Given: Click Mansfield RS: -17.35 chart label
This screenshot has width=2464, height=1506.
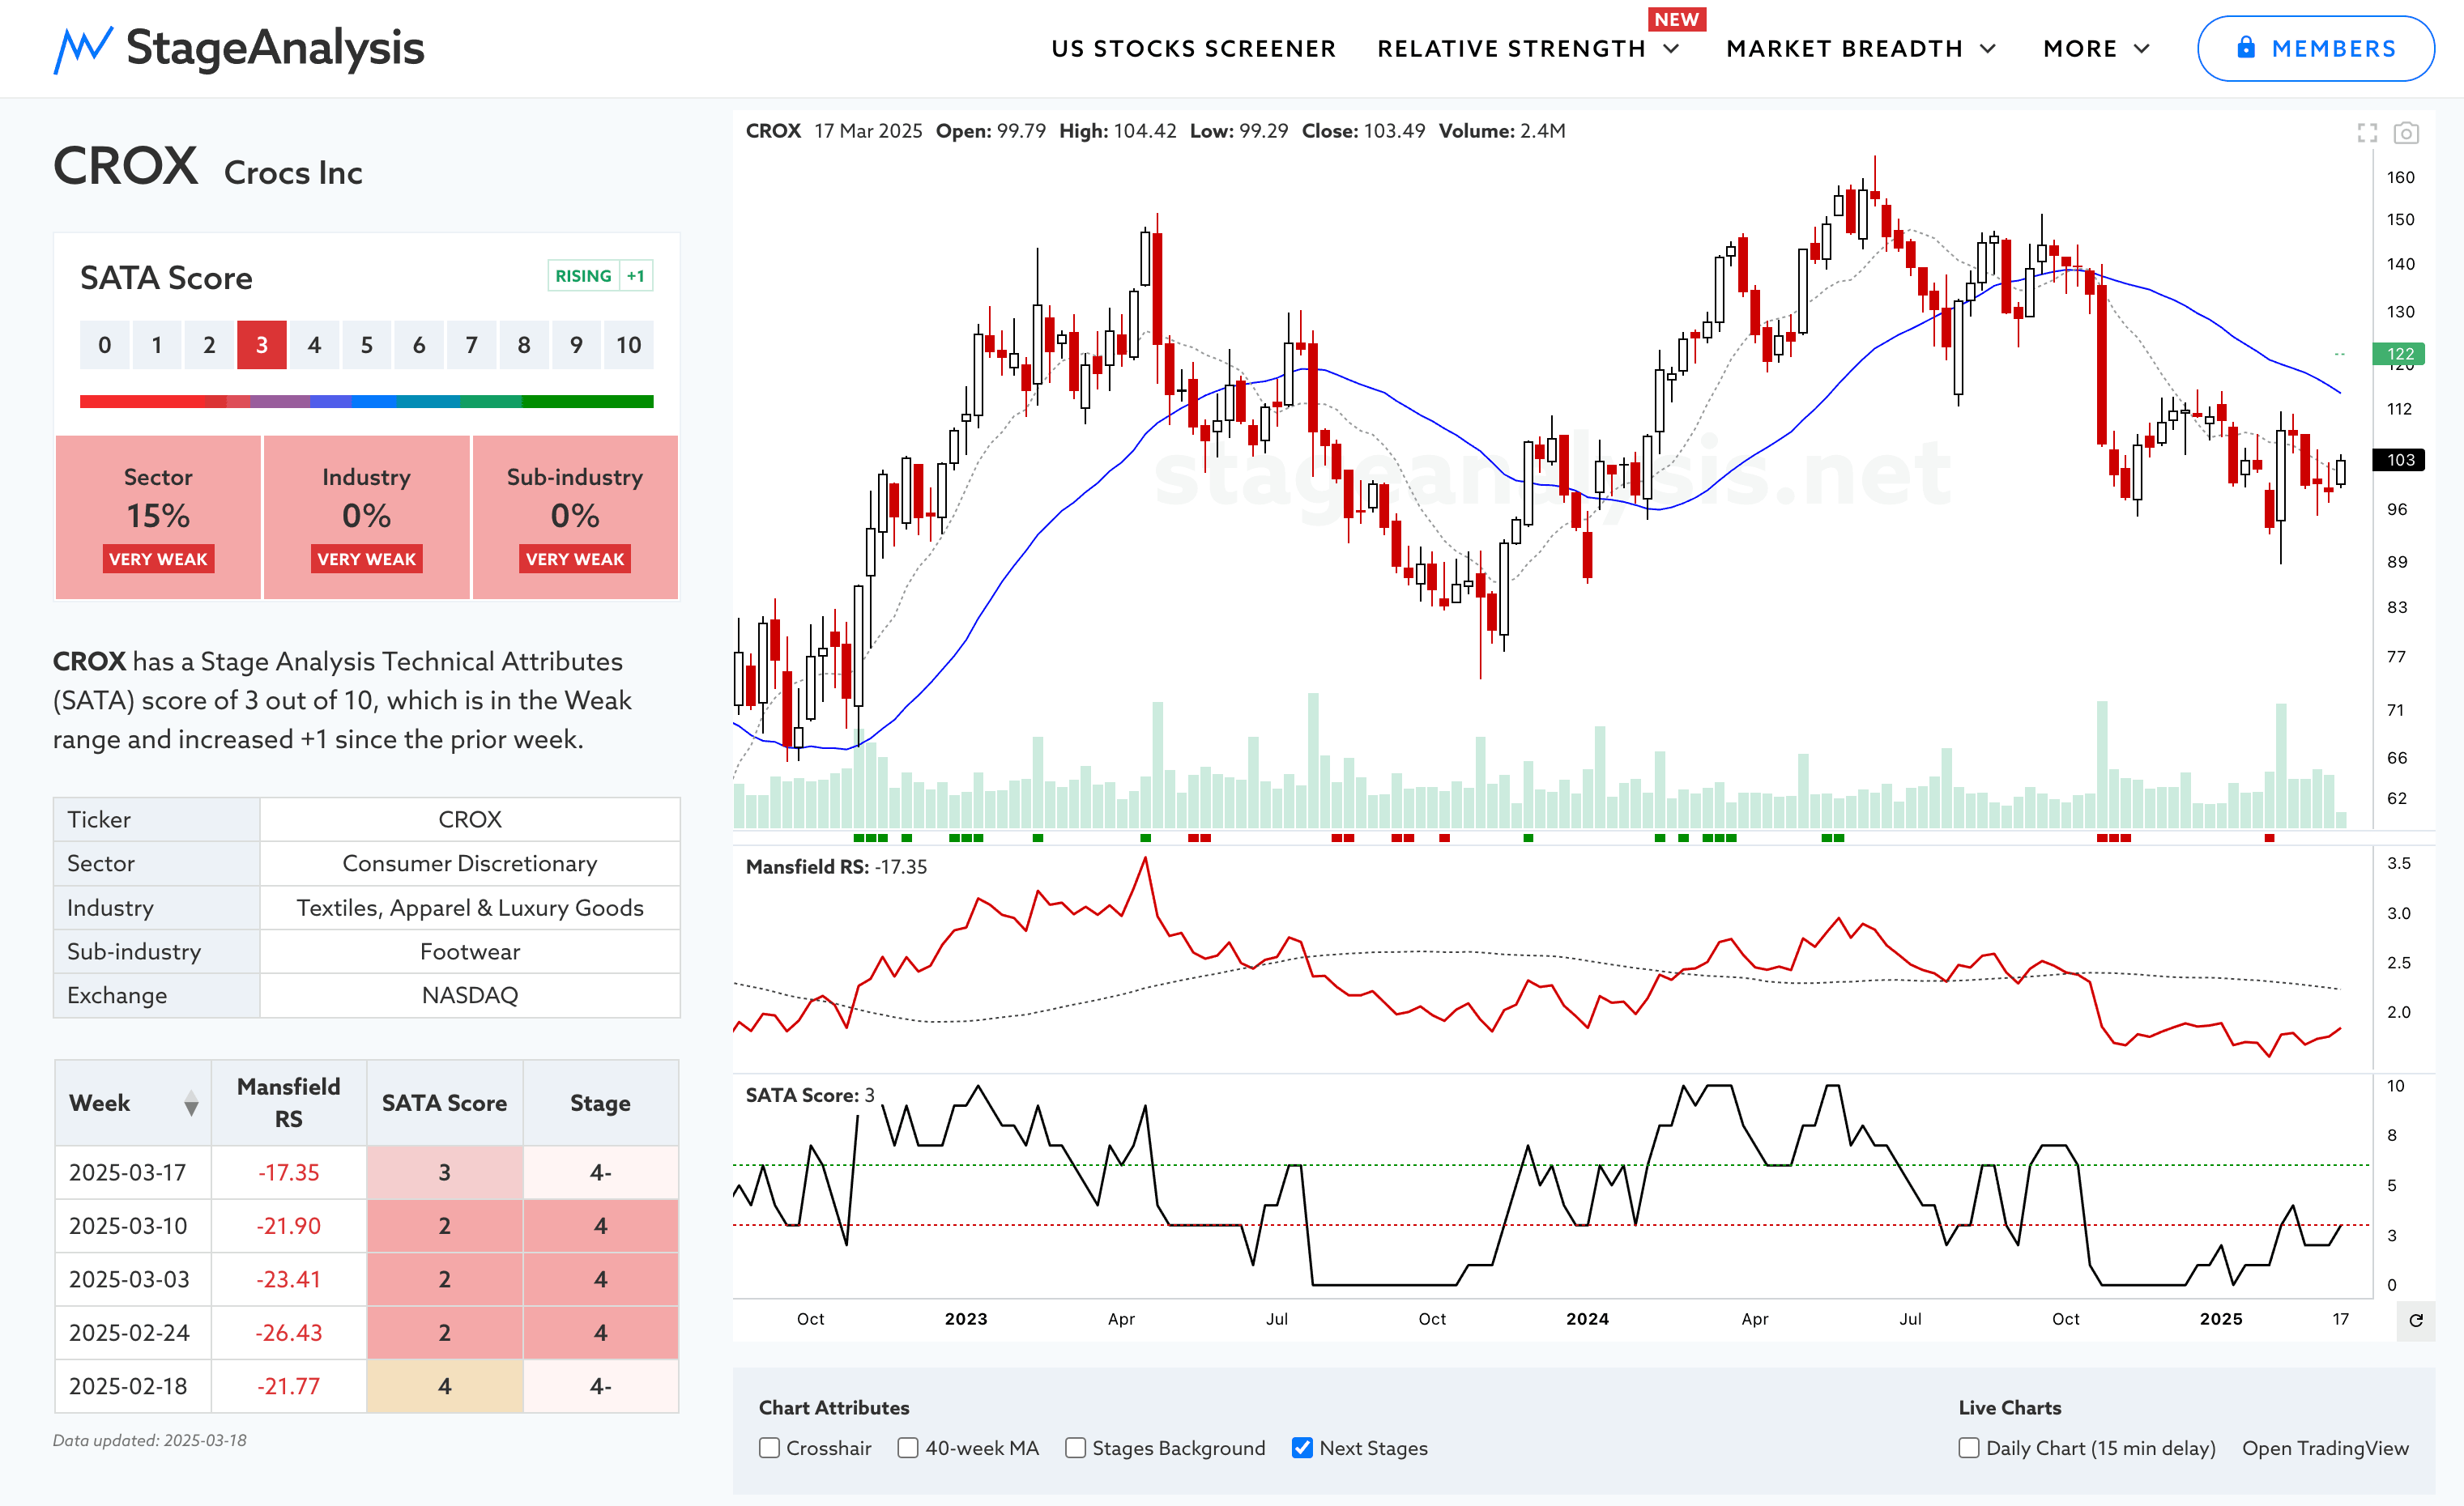Looking at the screenshot, I should (x=836, y=867).
